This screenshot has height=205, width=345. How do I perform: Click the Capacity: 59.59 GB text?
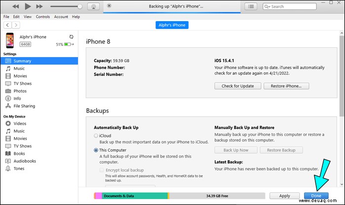[112, 61]
